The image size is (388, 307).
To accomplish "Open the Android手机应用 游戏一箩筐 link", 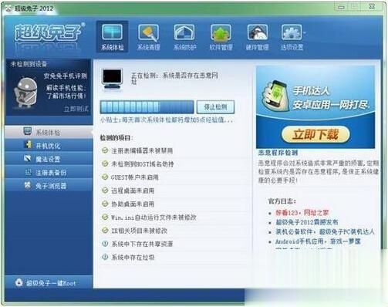I will coord(318,241).
